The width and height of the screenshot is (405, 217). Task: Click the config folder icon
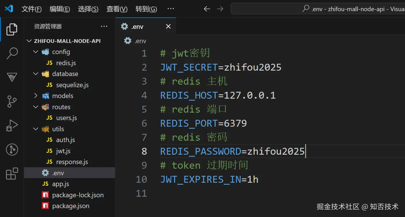tap(45, 52)
